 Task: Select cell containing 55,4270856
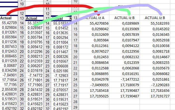coord(94,23)
